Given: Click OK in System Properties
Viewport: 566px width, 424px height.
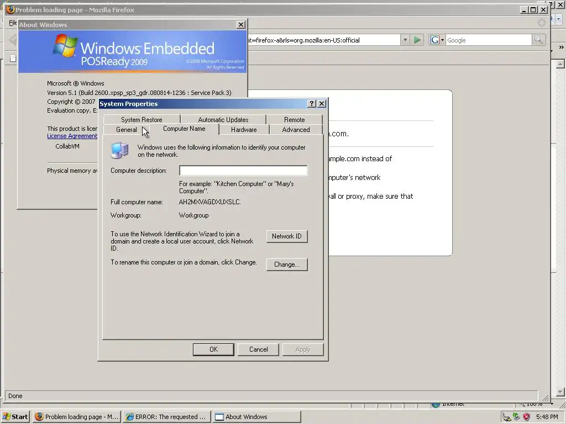Looking at the screenshot, I should pyautogui.click(x=213, y=349).
